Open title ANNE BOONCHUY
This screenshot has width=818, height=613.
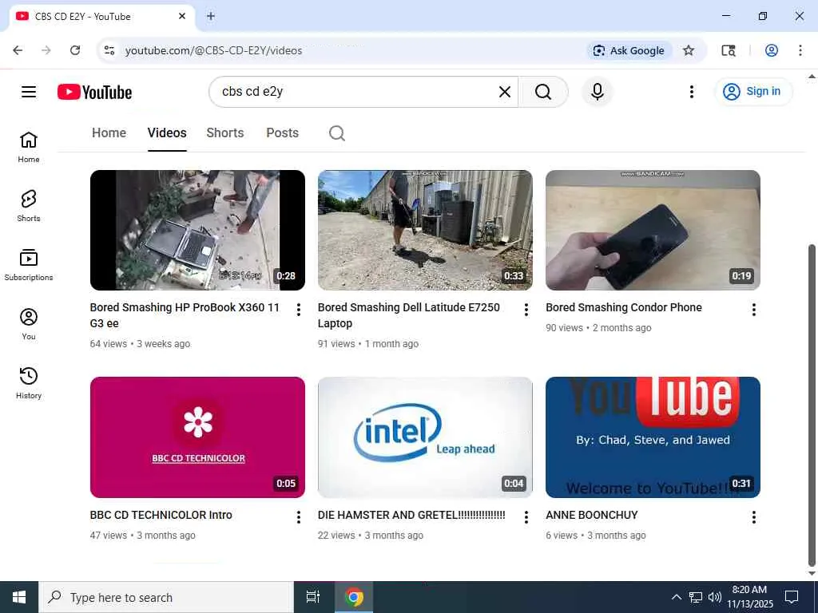click(592, 515)
